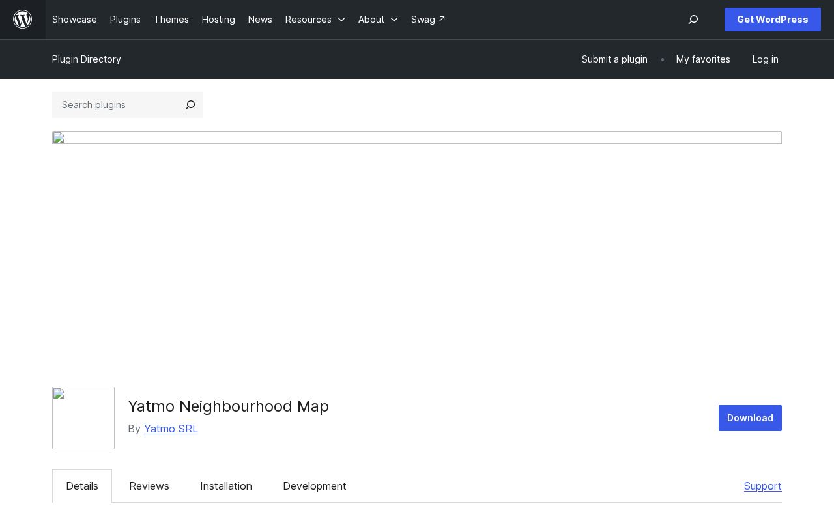Screen dimensions: 834x521
Task: Focus the Search plugins input field
Action: tap(116, 105)
